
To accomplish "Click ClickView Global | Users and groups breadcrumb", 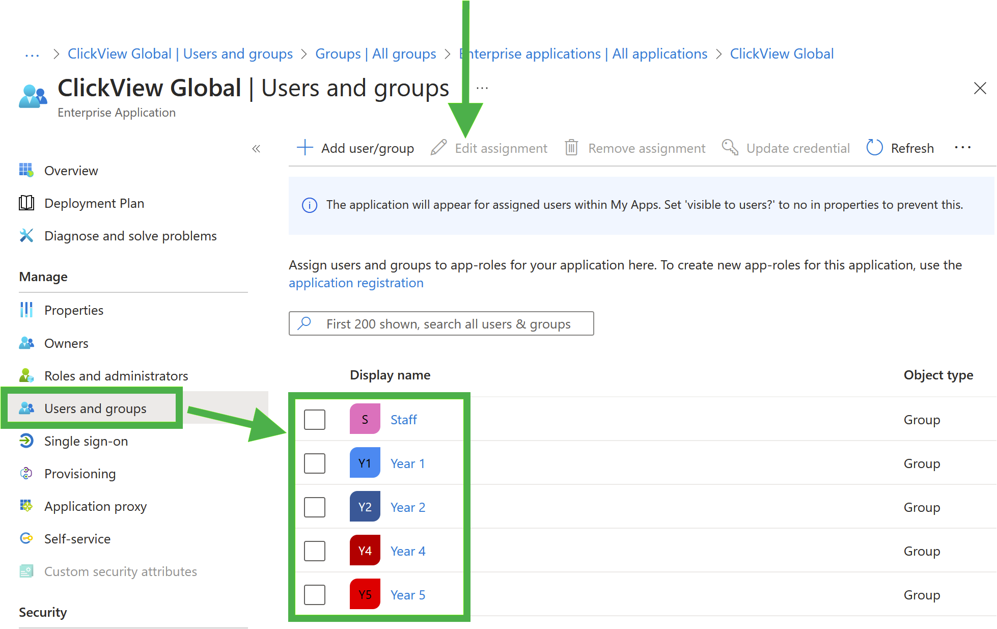I will tap(180, 54).
